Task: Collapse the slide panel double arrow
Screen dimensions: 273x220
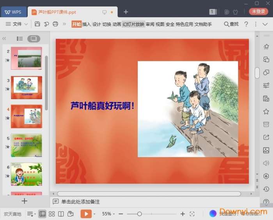Action: point(4,39)
